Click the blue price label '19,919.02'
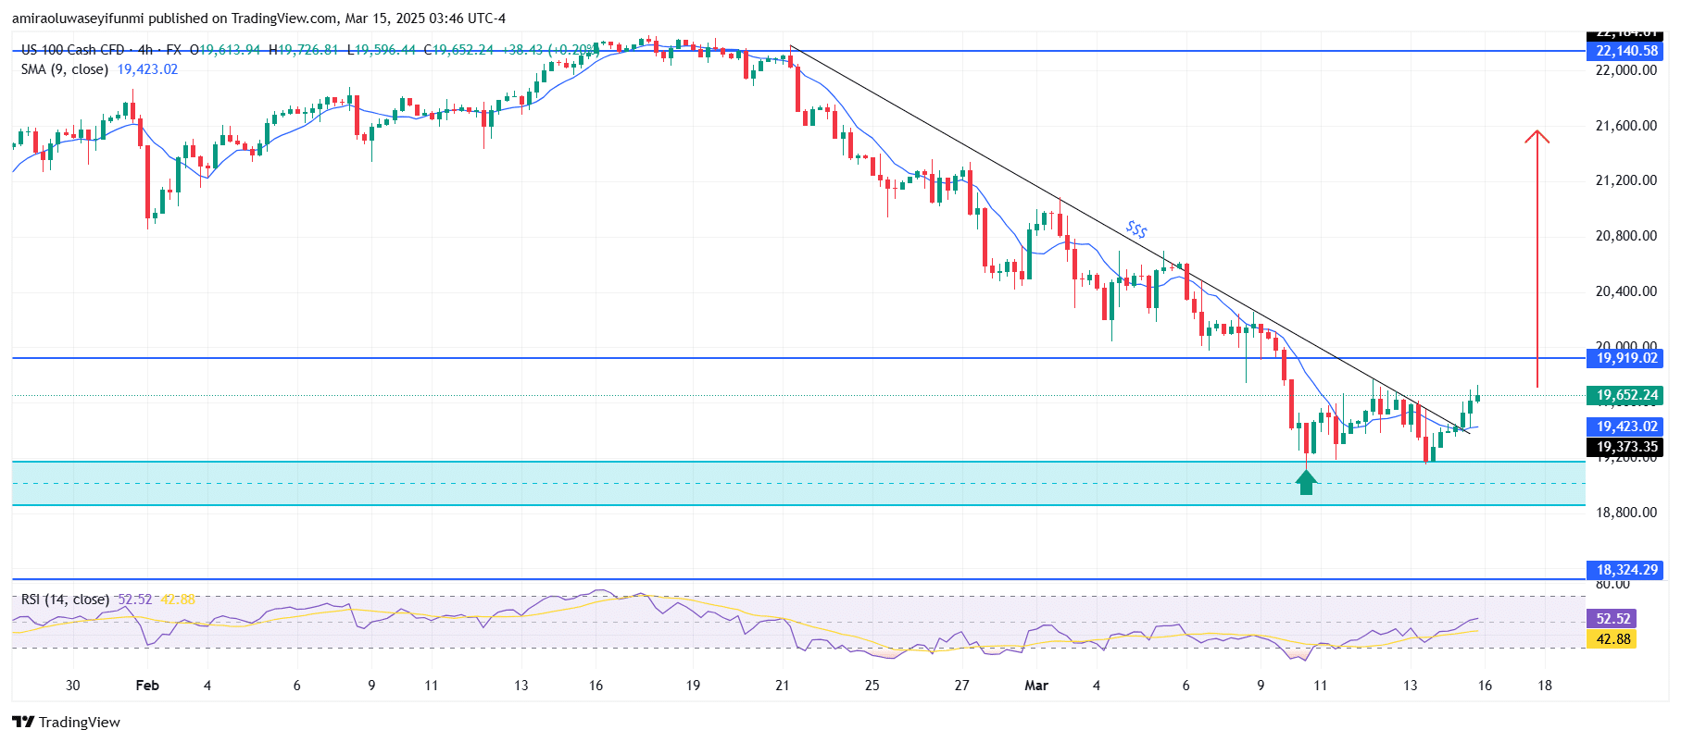The height and width of the screenshot is (742, 1681). [1625, 358]
